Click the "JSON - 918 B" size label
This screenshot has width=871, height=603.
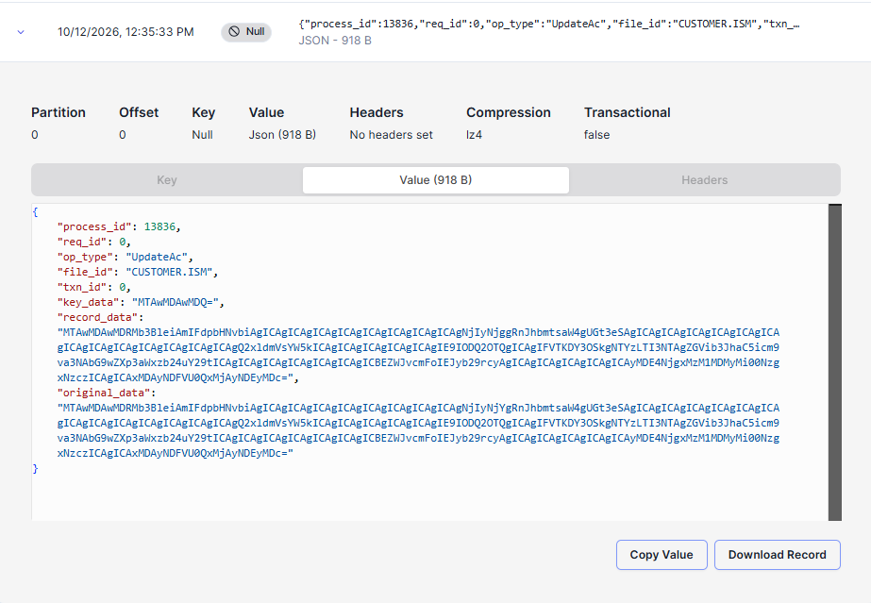point(335,40)
